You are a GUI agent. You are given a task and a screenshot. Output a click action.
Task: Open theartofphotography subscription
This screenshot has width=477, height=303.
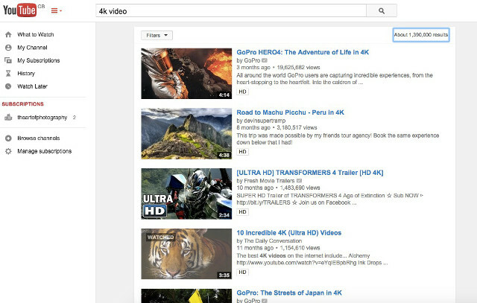pos(42,118)
